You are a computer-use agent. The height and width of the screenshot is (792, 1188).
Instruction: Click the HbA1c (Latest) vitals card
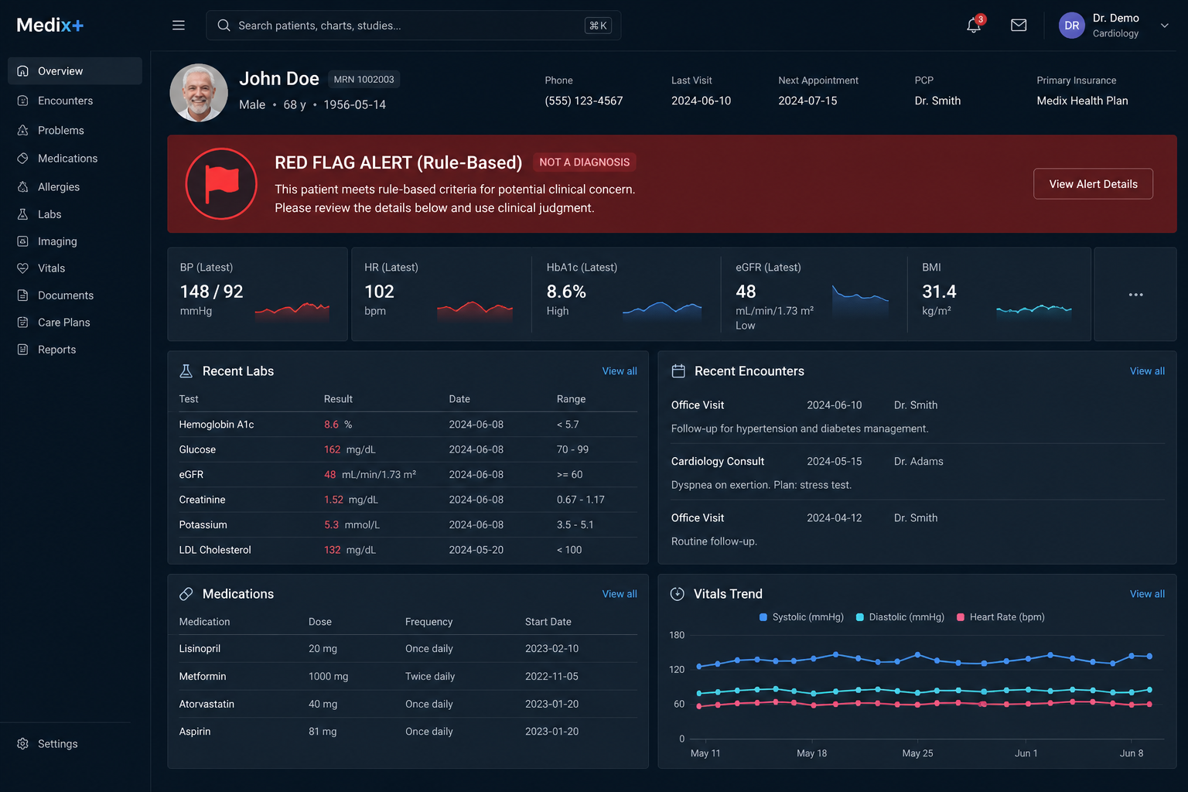click(626, 295)
